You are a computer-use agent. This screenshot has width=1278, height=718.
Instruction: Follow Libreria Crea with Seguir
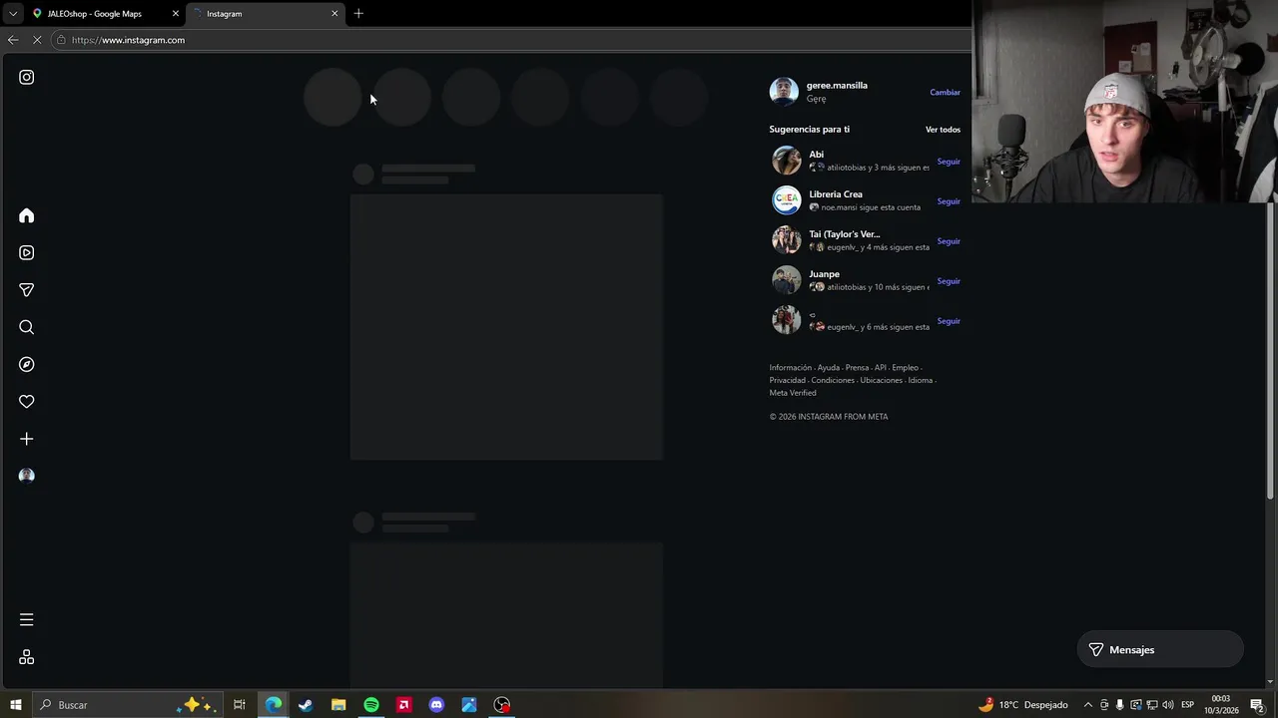point(949,201)
